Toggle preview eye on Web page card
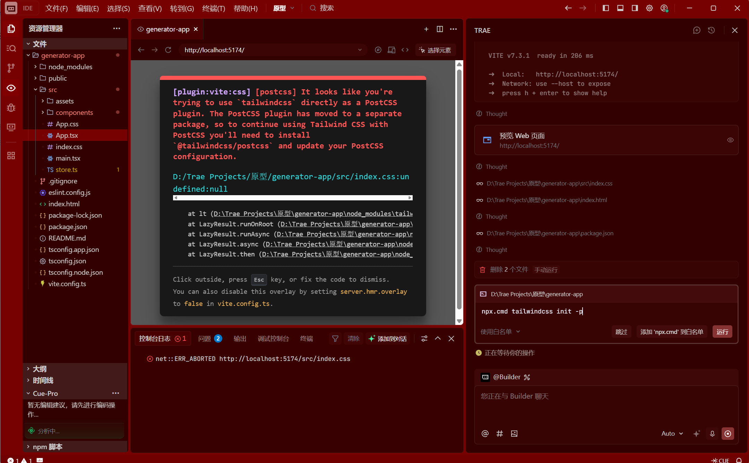 tap(730, 140)
